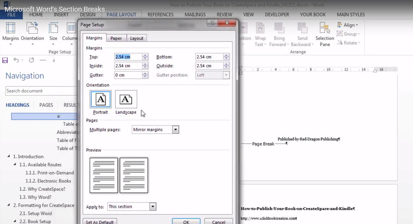
Task: Switch to the Layout tab in Page Setup
Action: (x=137, y=38)
